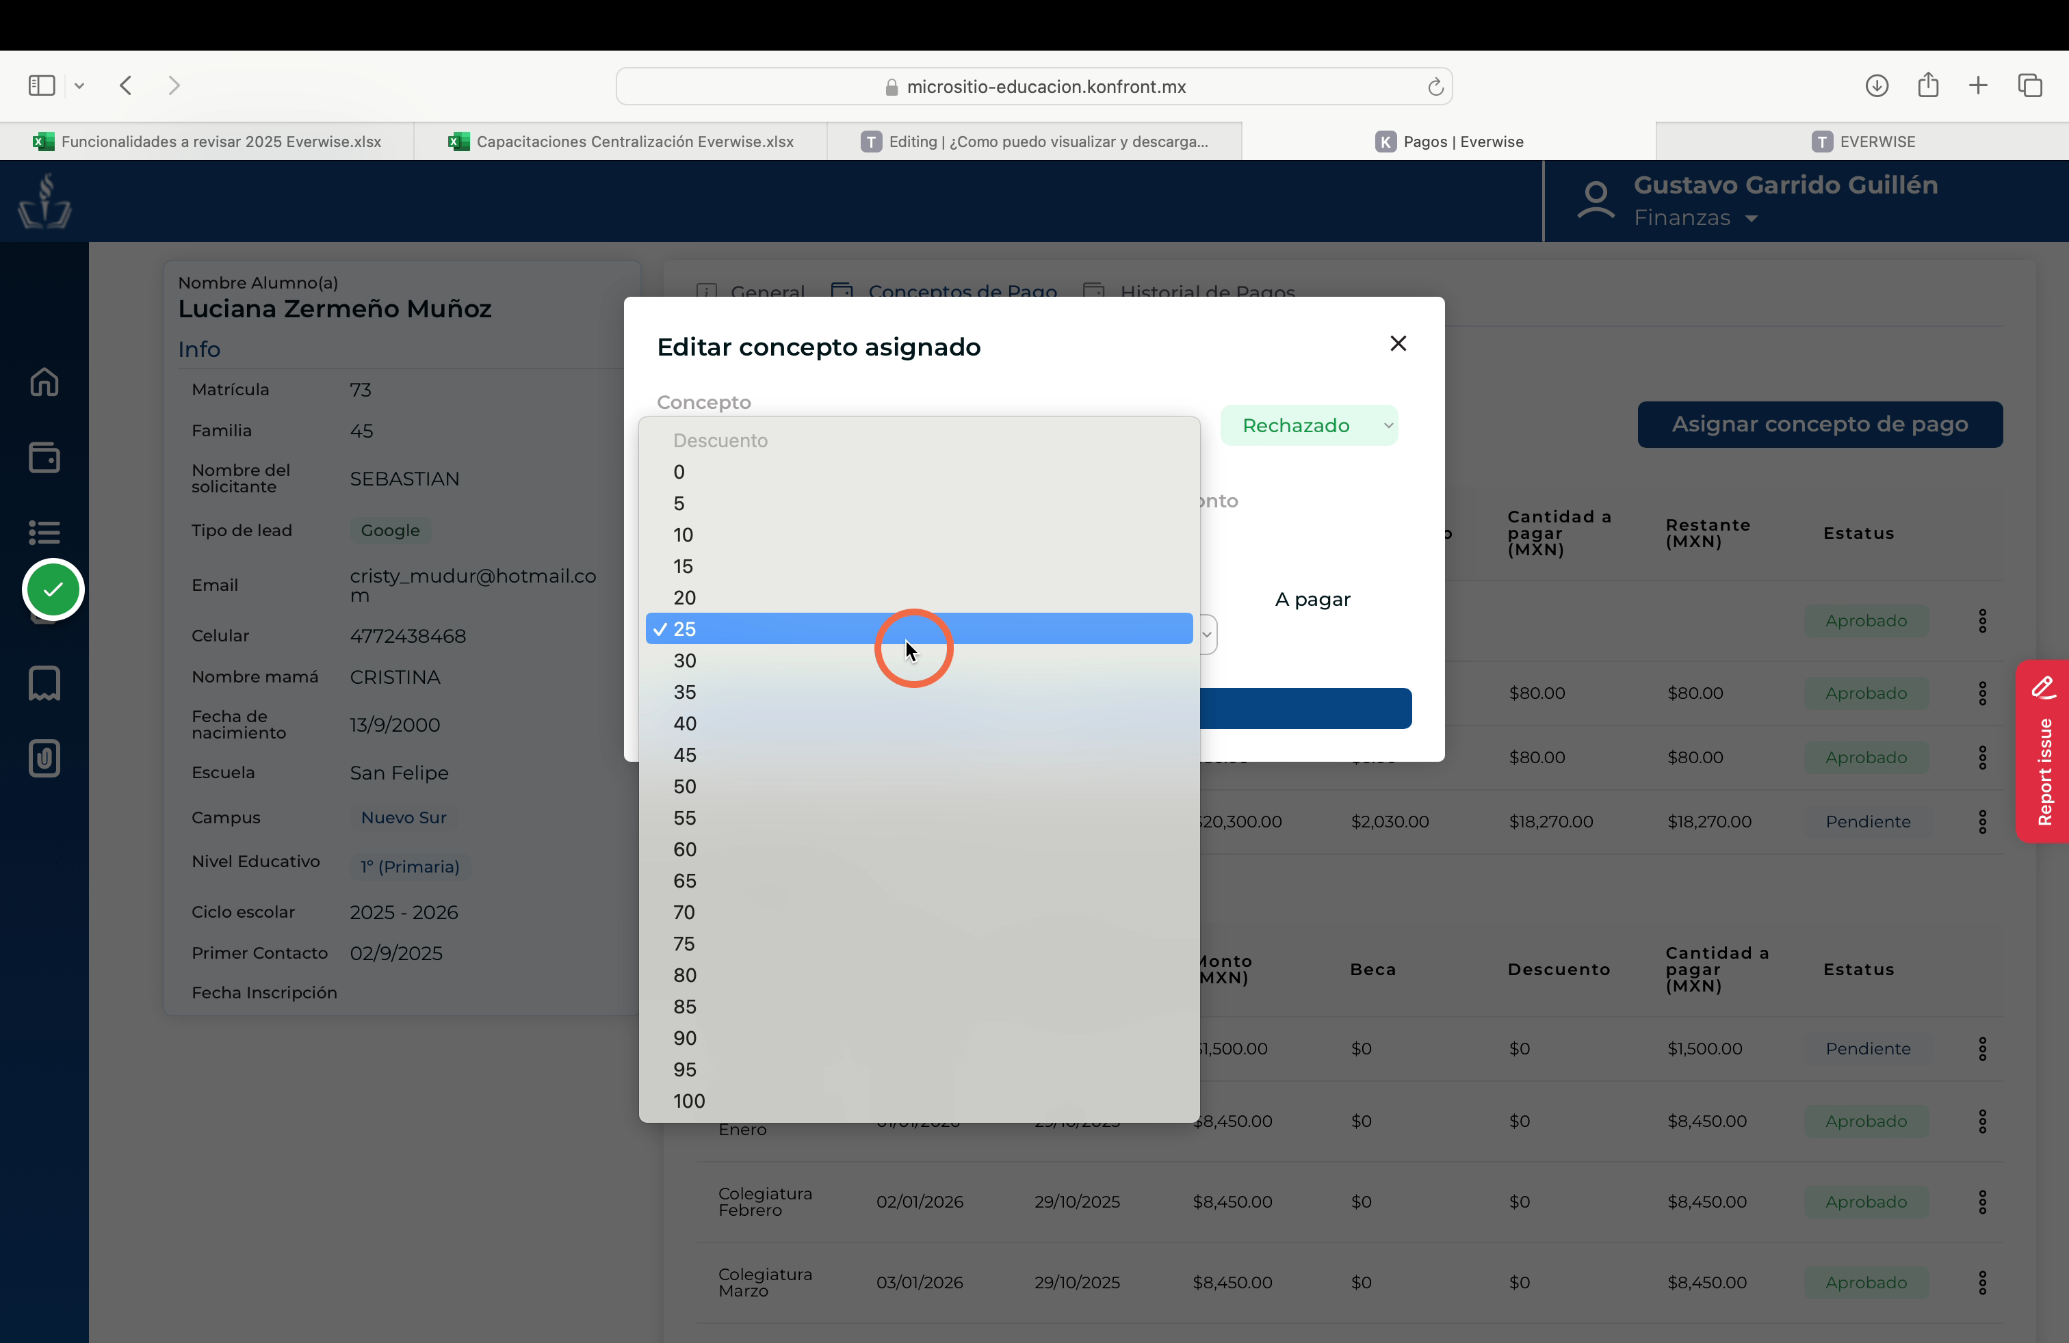This screenshot has height=1343, width=2069.
Task: Open the home icon in left sidebar
Action: click(x=44, y=382)
